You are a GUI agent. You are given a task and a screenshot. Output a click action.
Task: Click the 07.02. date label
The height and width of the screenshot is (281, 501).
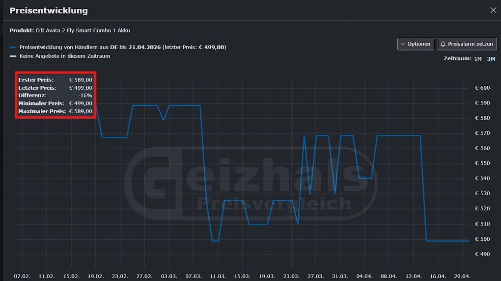[22, 276]
